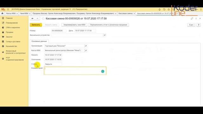Open the vertical dots form menu
This screenshot has width=203, height=114.
tap(196, 18)
